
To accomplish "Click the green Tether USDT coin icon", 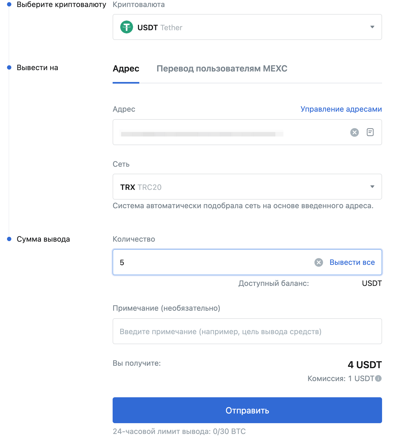I will 127,27.
